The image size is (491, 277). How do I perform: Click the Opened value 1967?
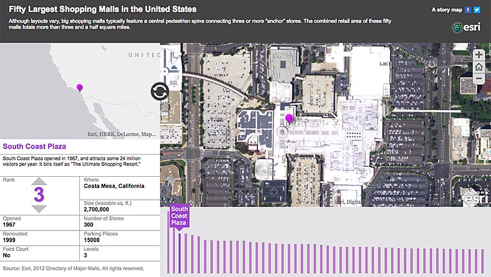[9, 225]
